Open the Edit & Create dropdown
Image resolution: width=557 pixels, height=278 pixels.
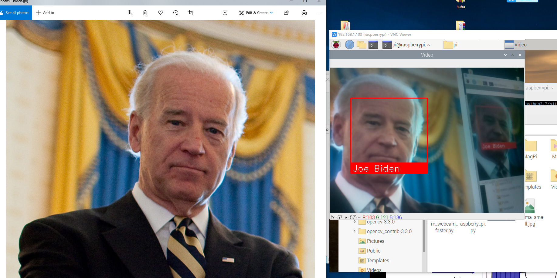256,13
